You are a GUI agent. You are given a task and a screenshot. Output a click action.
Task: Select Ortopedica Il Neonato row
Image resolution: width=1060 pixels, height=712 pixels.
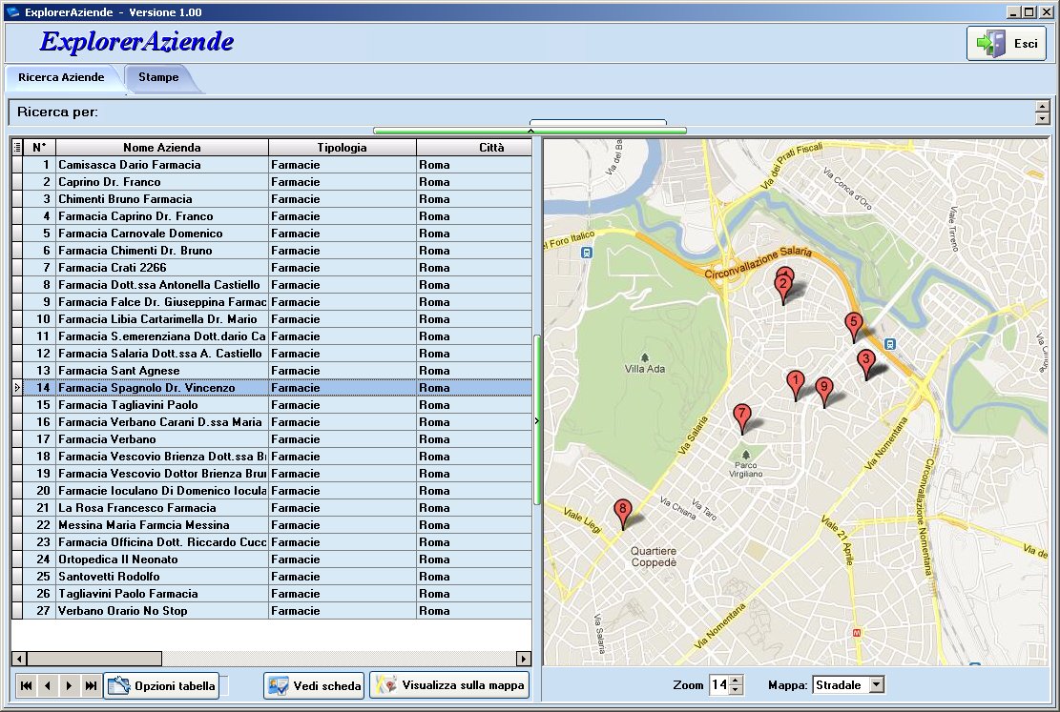click(x=272, y=559)
